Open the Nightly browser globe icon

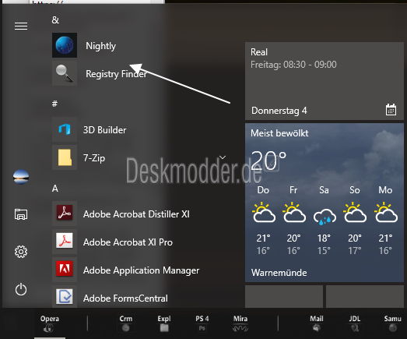(x=65, y=45)
